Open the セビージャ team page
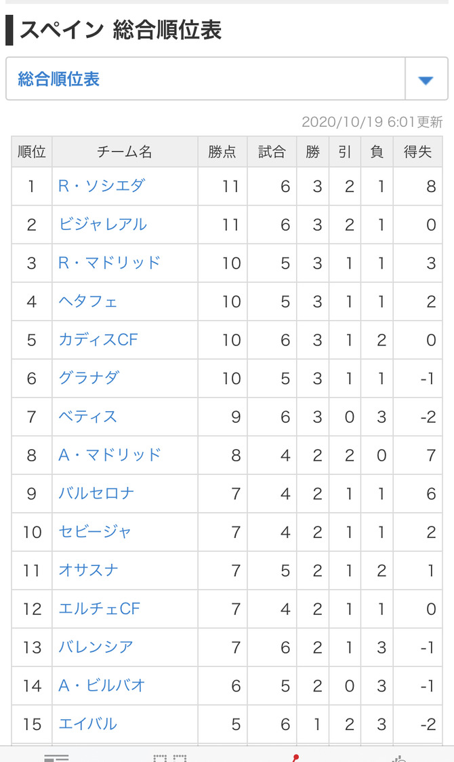The width and height of the screenshot is (454, 762). tap(95, 531)
